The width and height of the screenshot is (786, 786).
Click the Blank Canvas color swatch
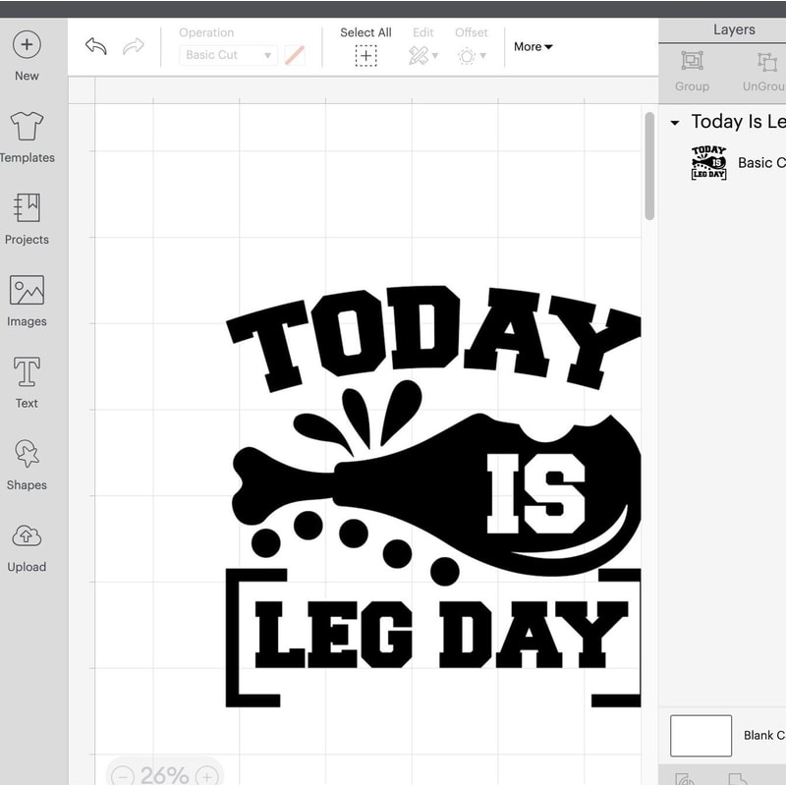[701, 735]
